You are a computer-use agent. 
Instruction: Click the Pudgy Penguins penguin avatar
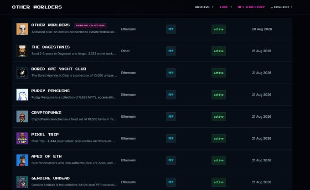(x=22, y=95)
